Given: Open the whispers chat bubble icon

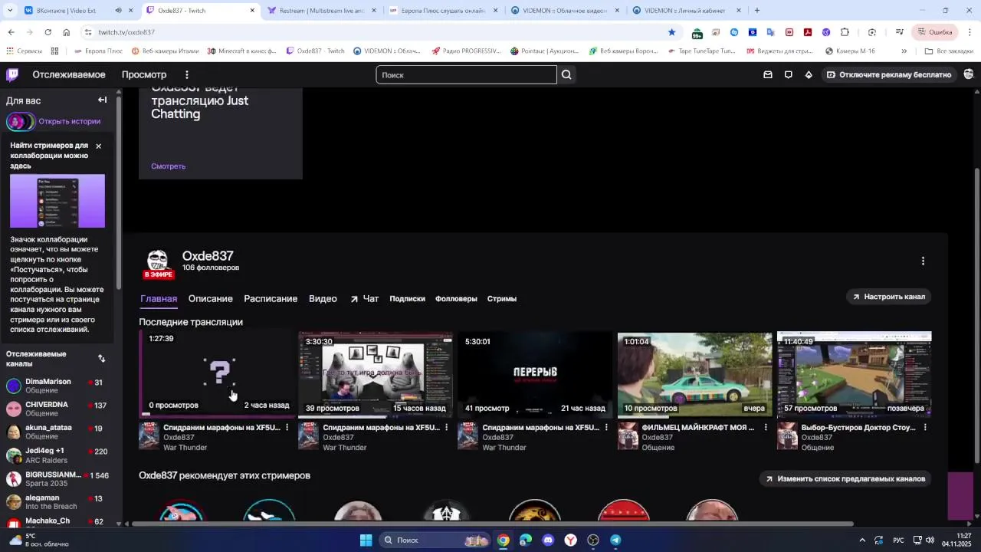Looking at the screenshot, I should [x=788, y=74].
